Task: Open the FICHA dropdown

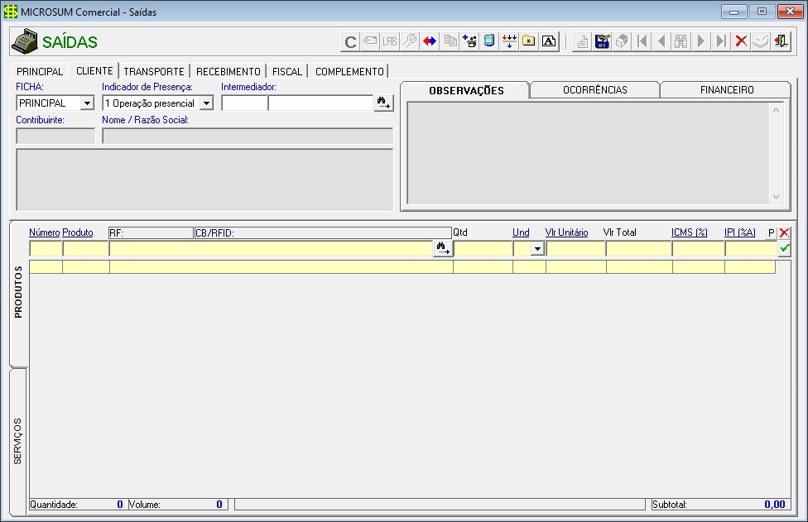Action: click(87, 103)
